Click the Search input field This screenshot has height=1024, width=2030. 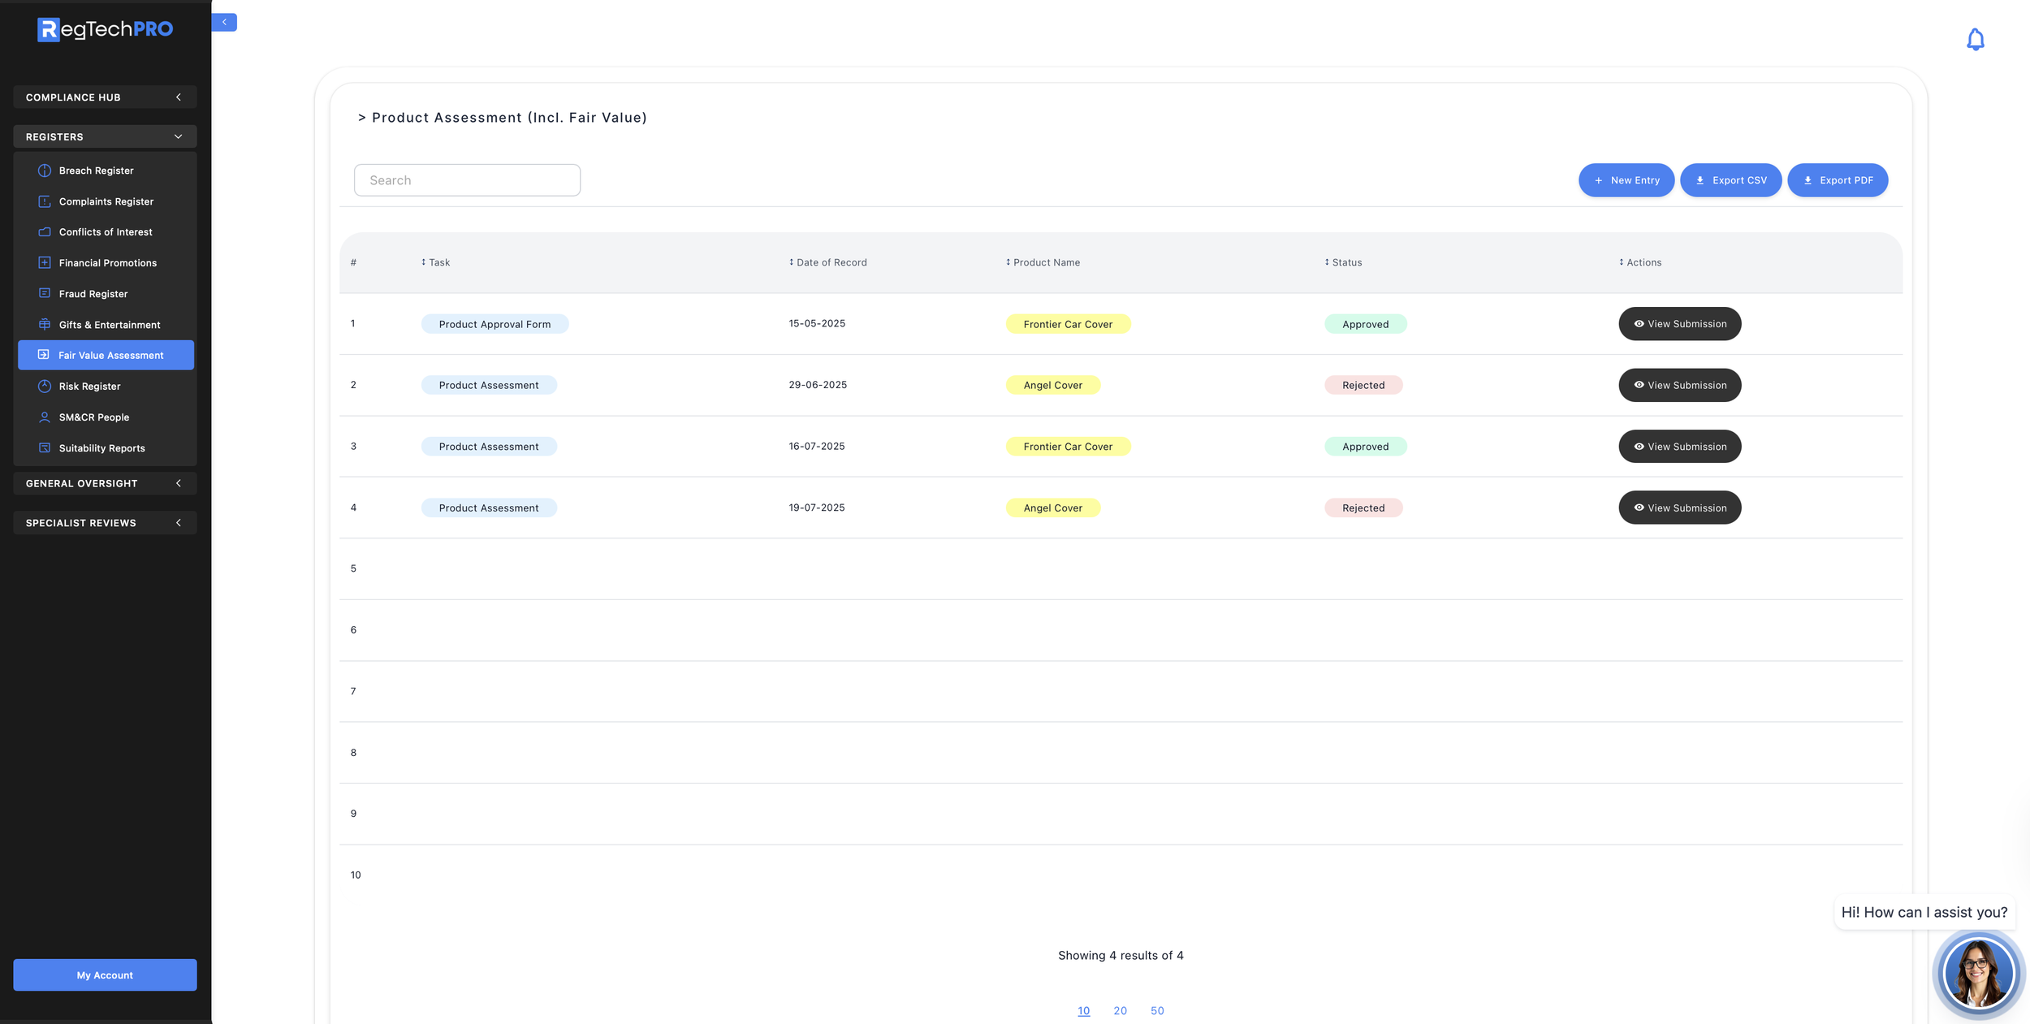pyautogui.click(x=467, y=180)
